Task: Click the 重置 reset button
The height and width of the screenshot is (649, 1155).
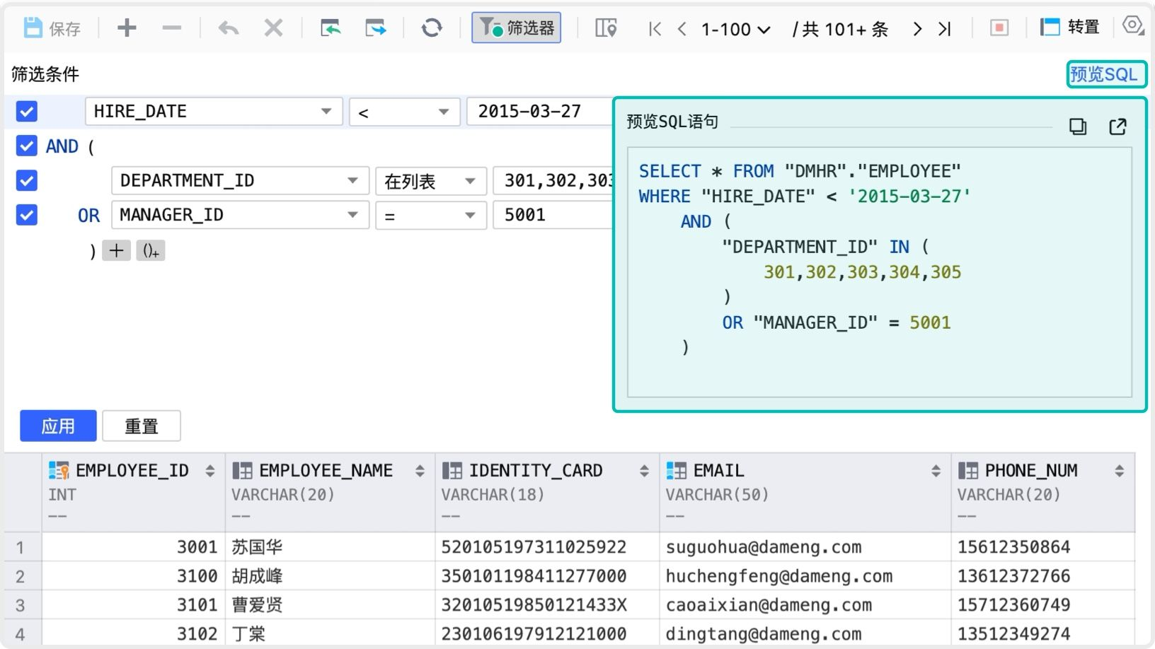Action: [142, 426]
